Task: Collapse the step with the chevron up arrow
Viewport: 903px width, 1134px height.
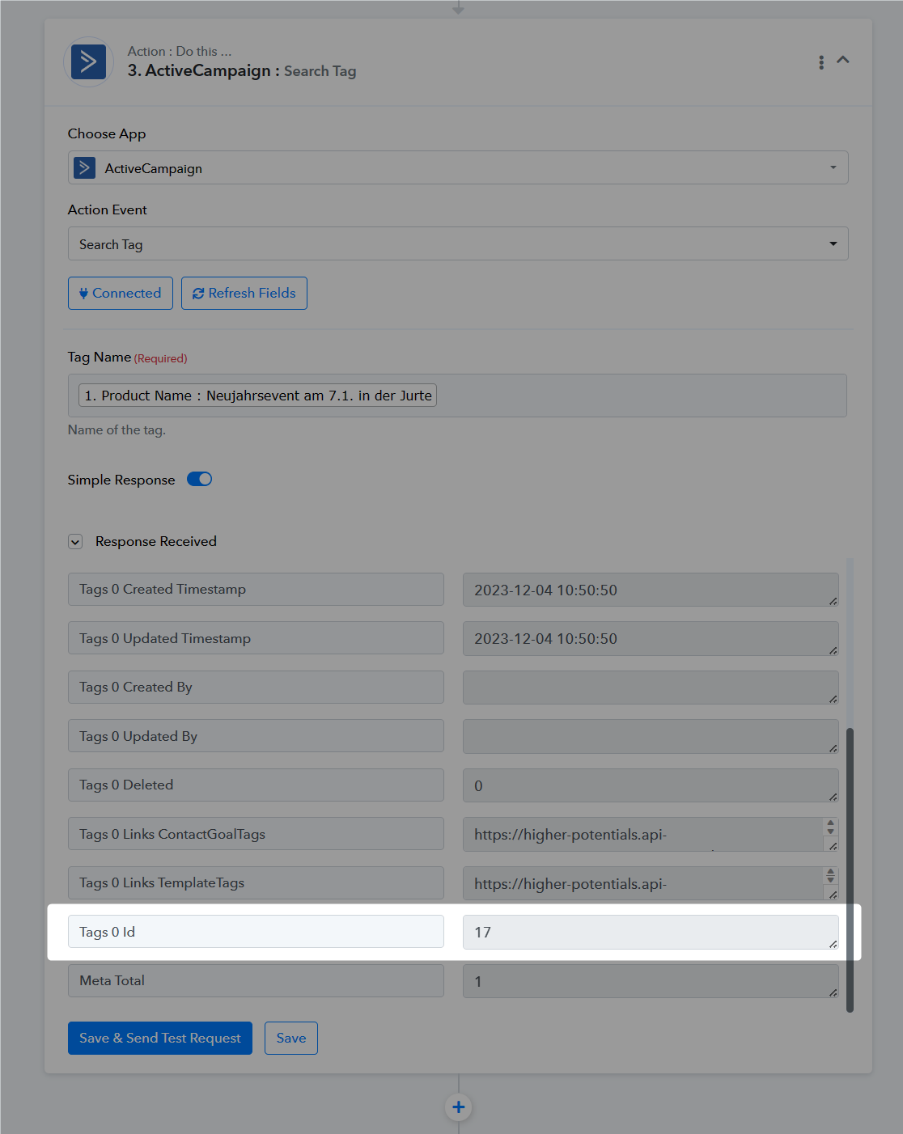Action: coord(843,60)
